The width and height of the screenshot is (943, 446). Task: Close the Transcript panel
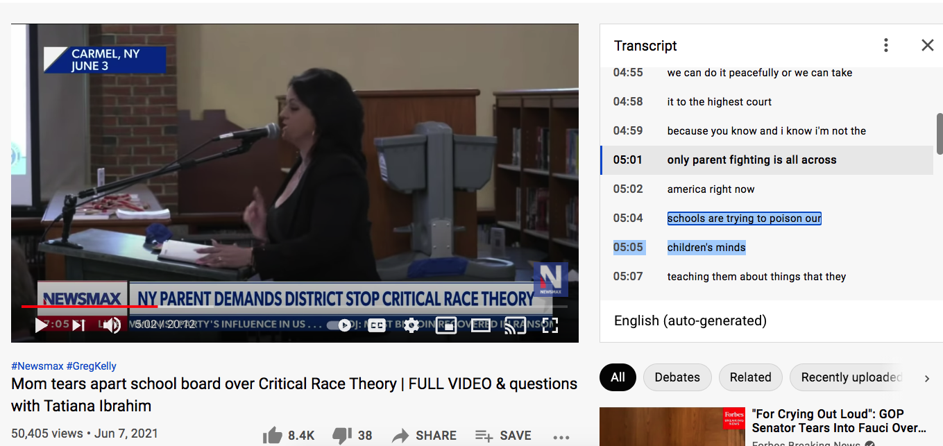click(x=927, y=45)
